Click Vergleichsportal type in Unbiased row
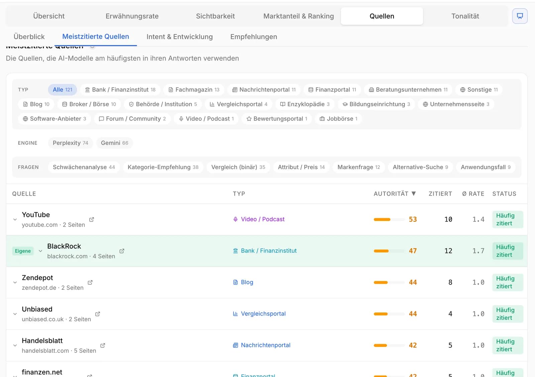 259,313
